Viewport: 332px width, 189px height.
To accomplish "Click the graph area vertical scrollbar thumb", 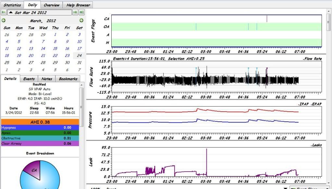I will [x=329, y=22].
